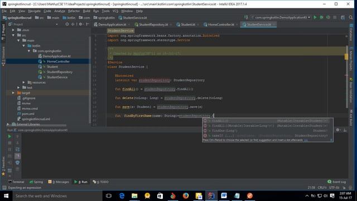Open Spring tool window button
Screen dimensions: 357x201
[x=36, y=181]
